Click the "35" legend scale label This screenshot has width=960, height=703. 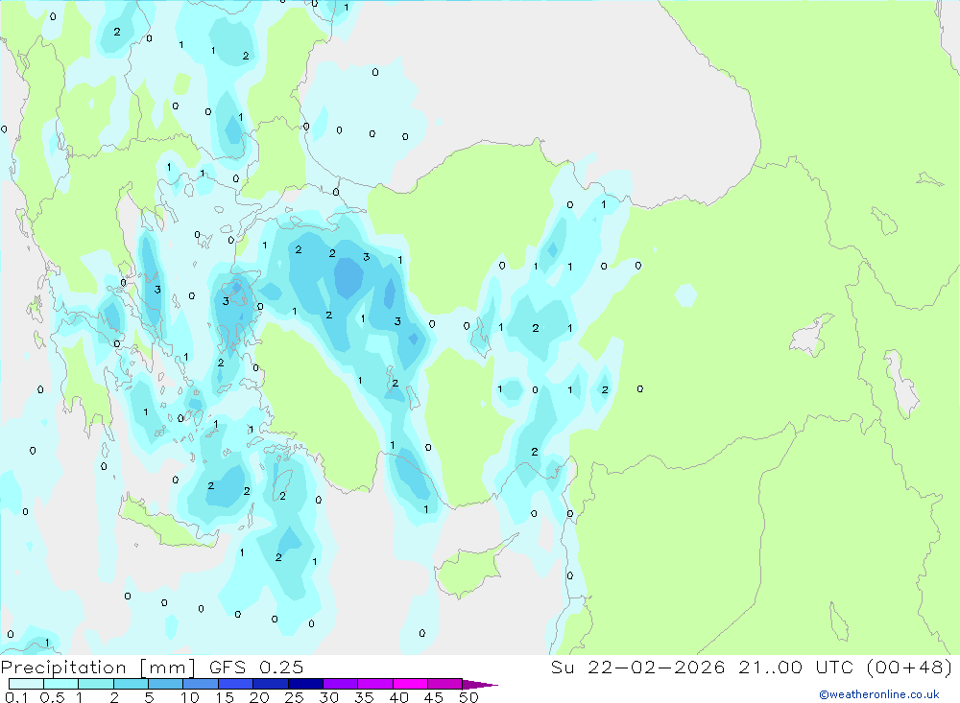[x=364, y=697]
